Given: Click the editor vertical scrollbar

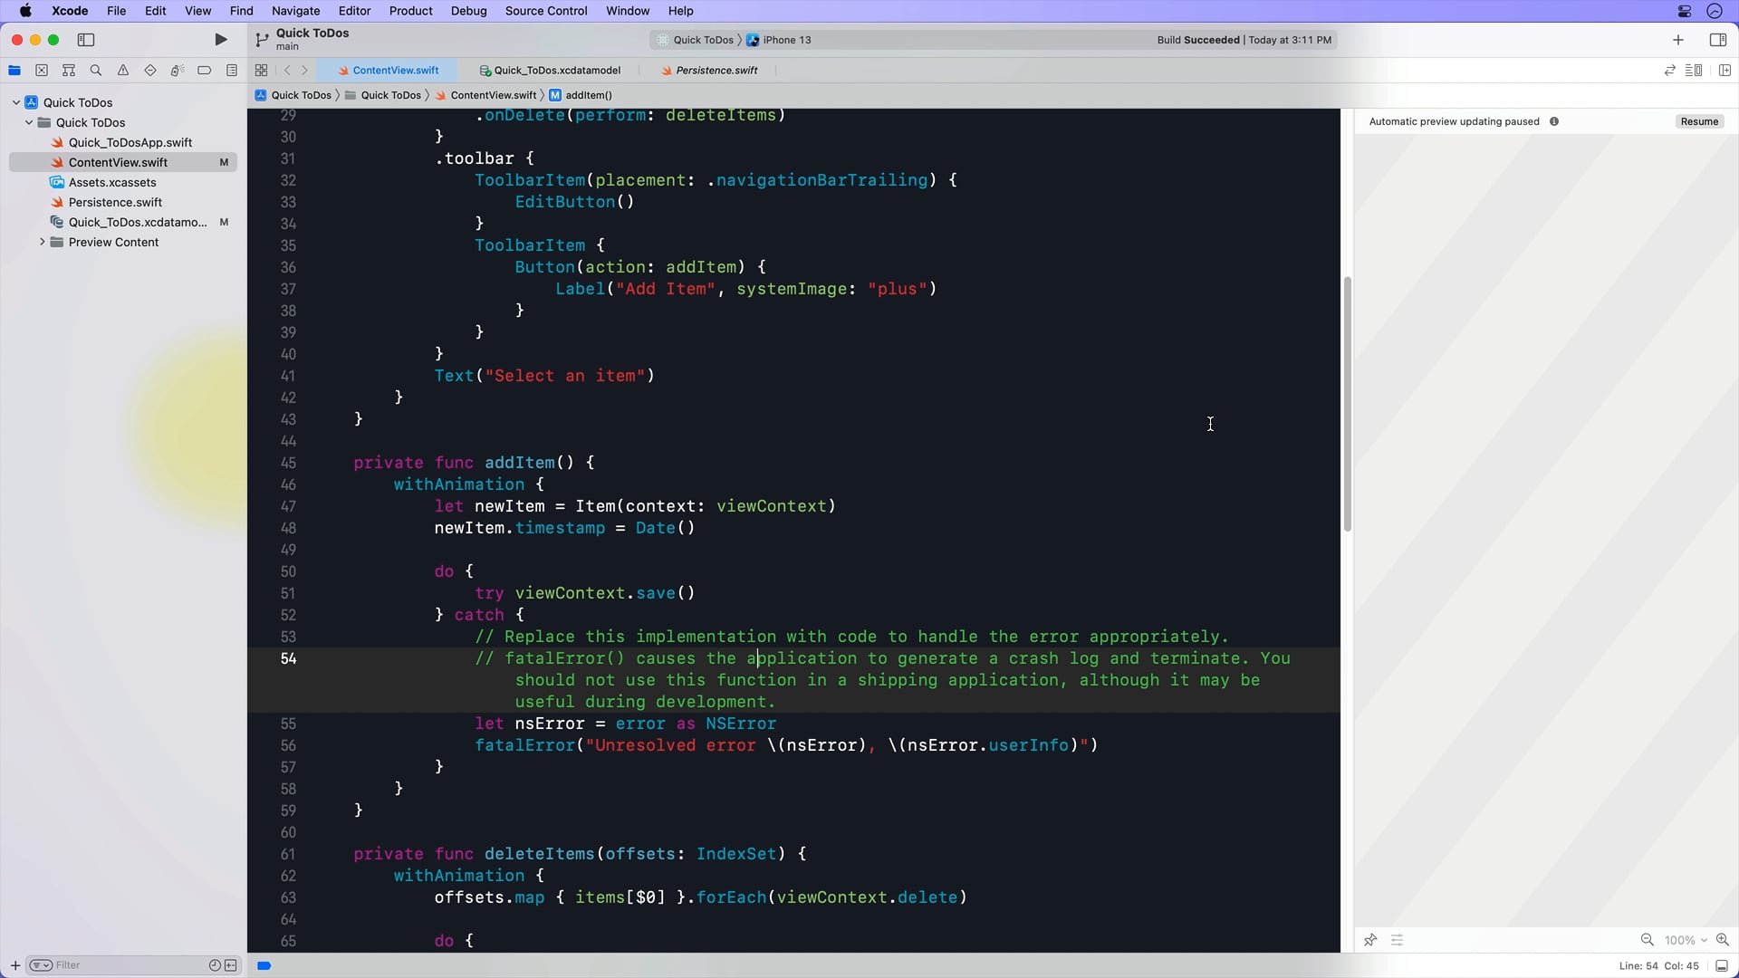Looking at the screenshot, I should pos(1347,403).
